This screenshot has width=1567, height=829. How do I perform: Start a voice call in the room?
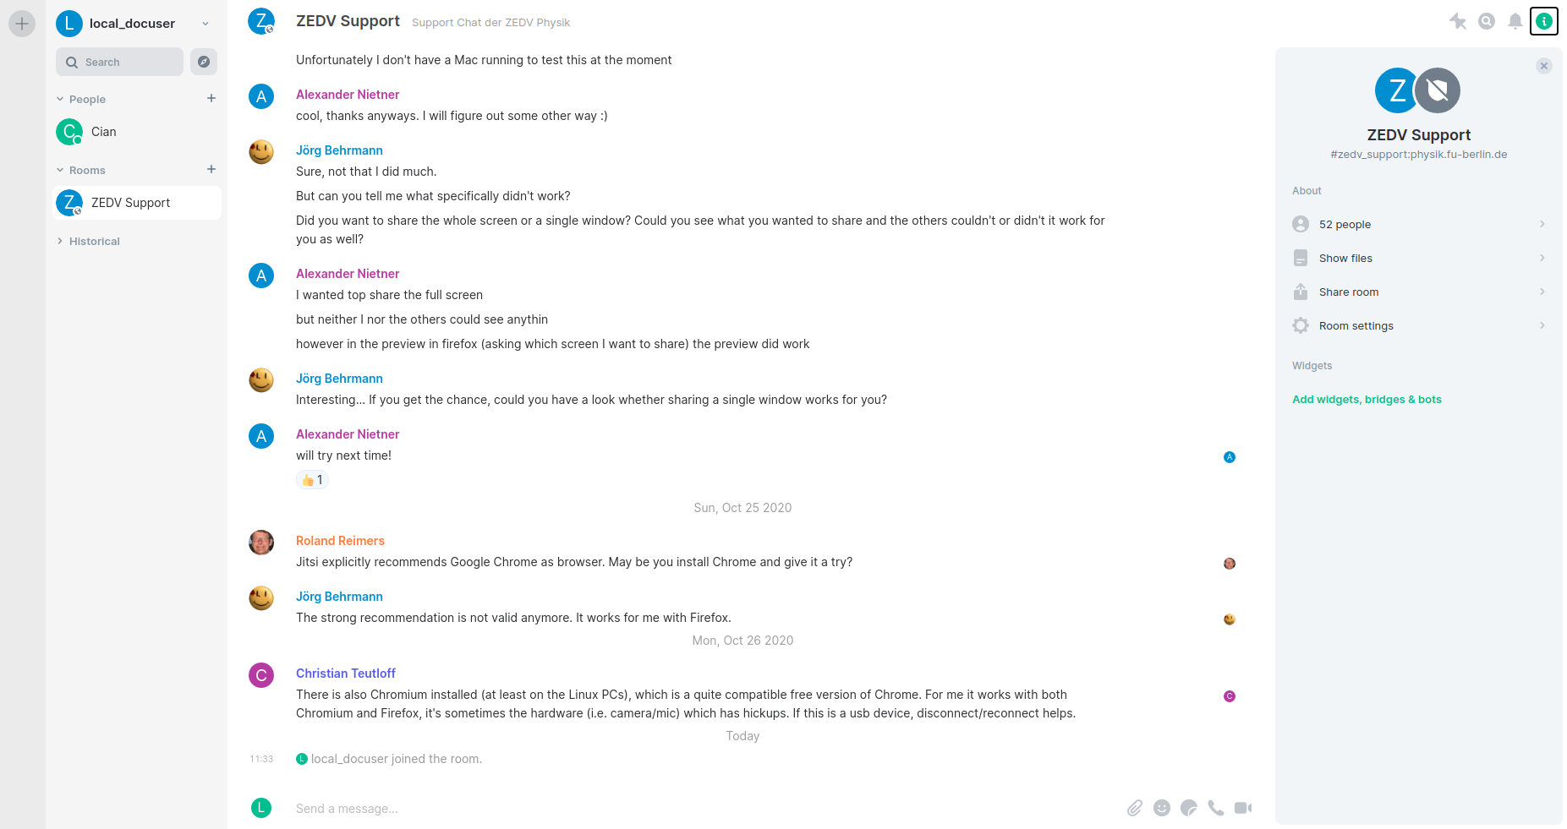click(1216, 808)
